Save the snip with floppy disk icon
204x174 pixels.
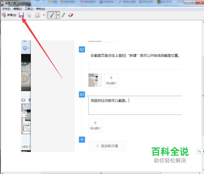point(21,15)
